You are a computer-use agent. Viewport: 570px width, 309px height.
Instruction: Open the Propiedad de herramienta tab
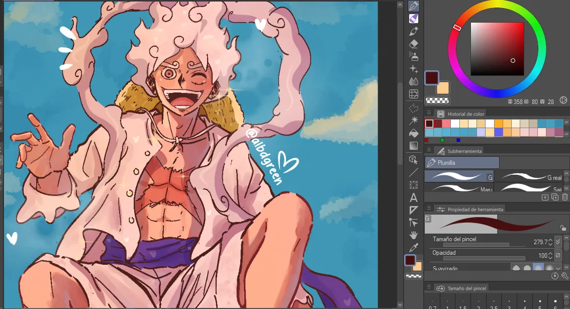[470, 209]
